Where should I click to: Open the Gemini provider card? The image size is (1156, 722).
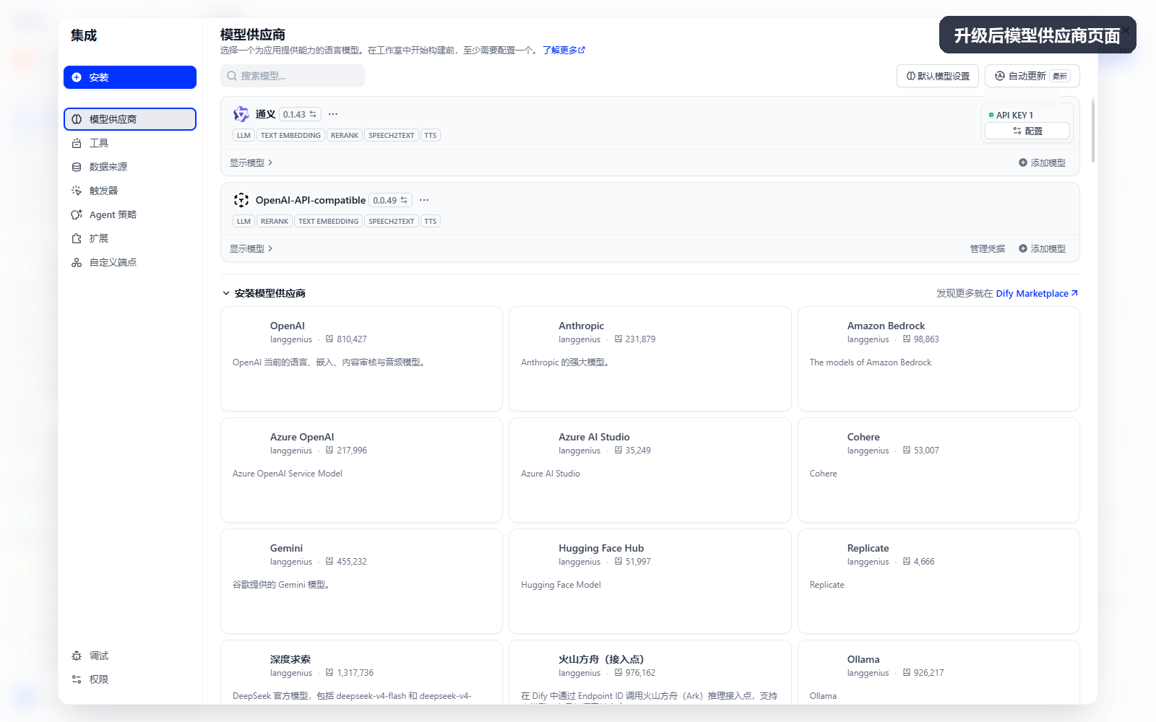coord(361,581)
